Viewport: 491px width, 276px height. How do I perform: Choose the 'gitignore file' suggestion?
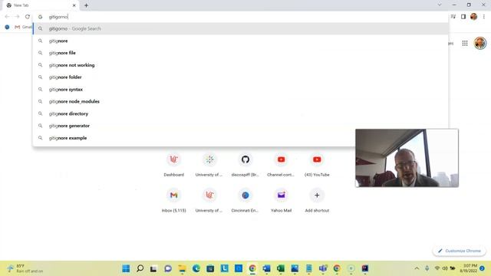tap(241, 53)
